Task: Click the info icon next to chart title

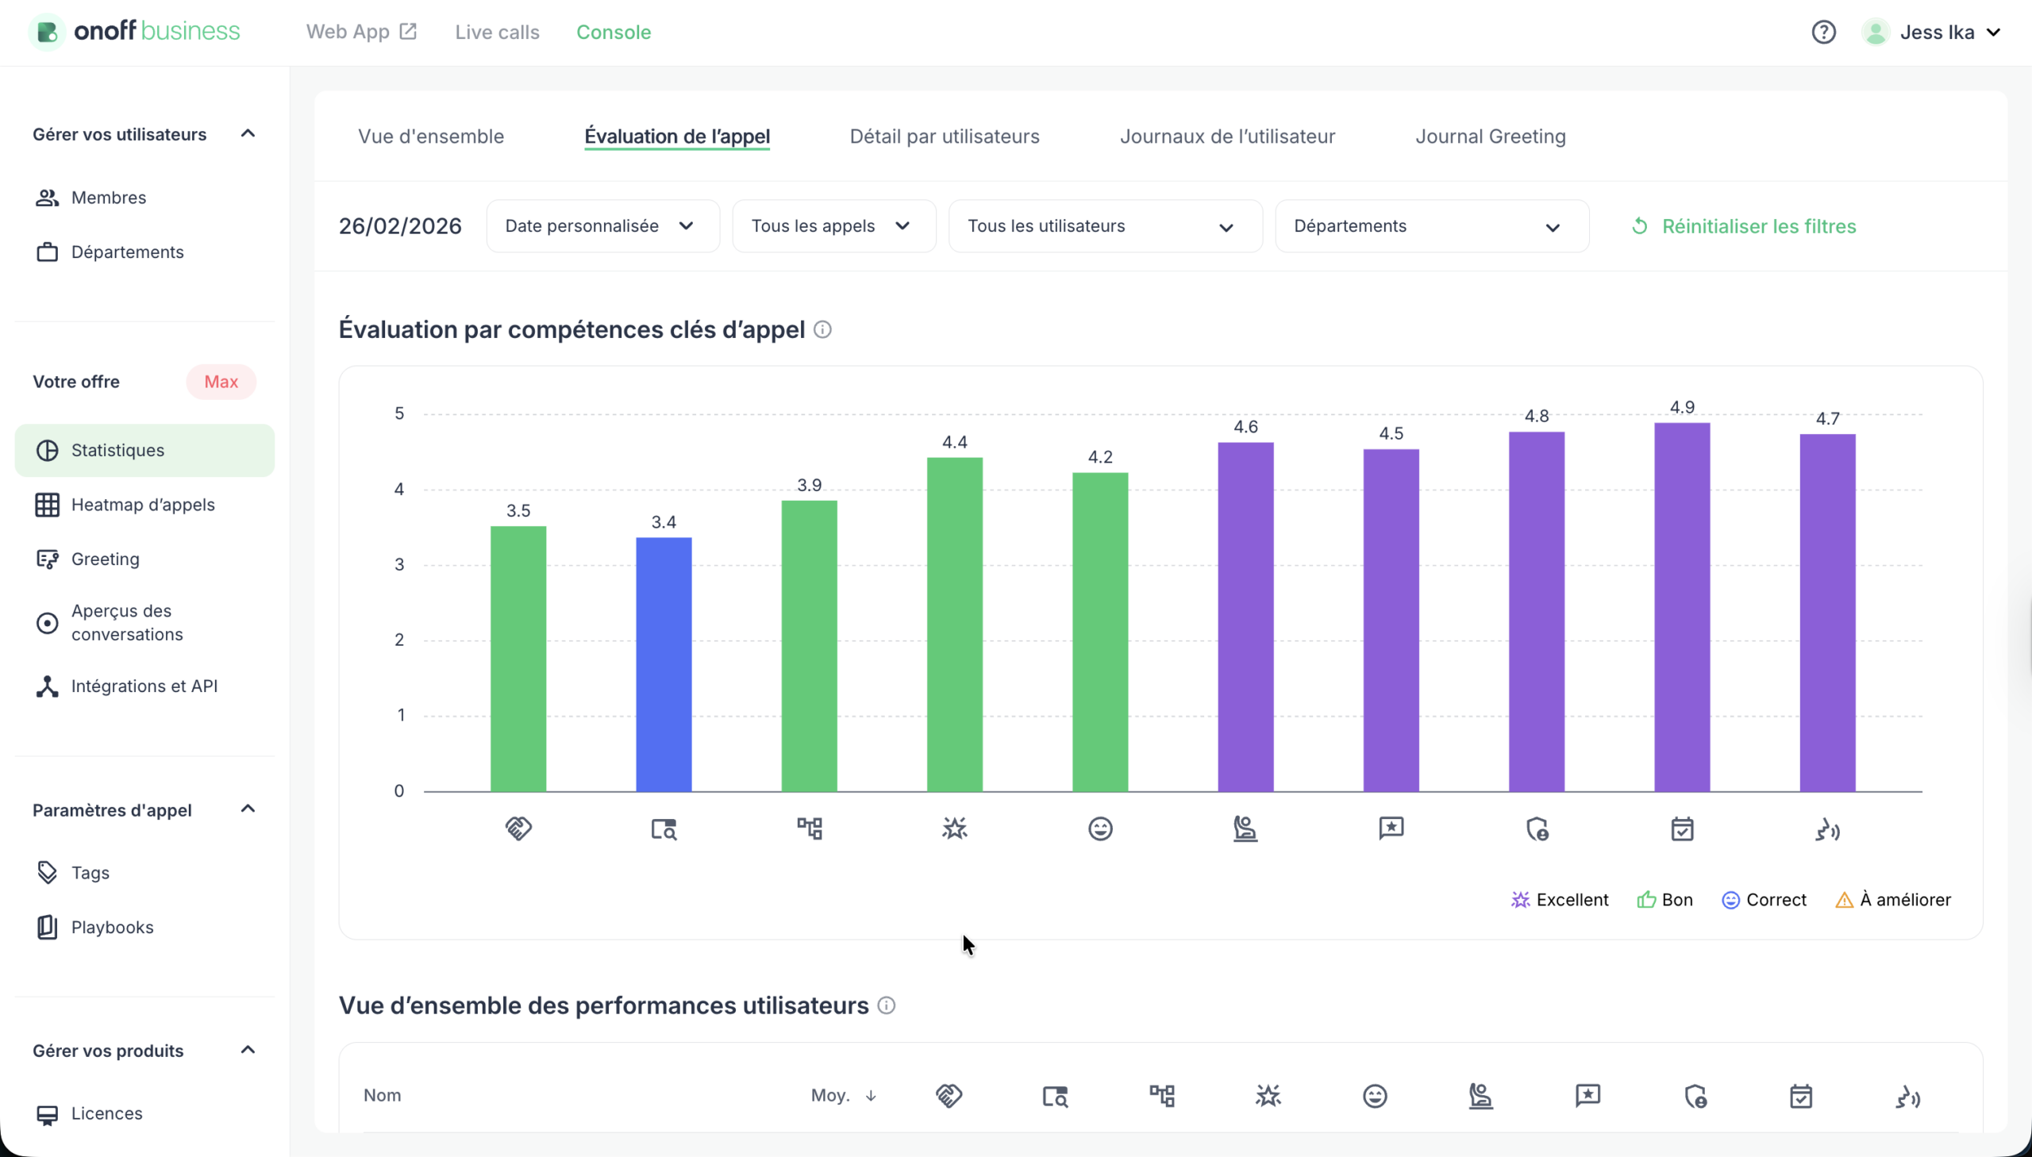Action: coord(822,329)
